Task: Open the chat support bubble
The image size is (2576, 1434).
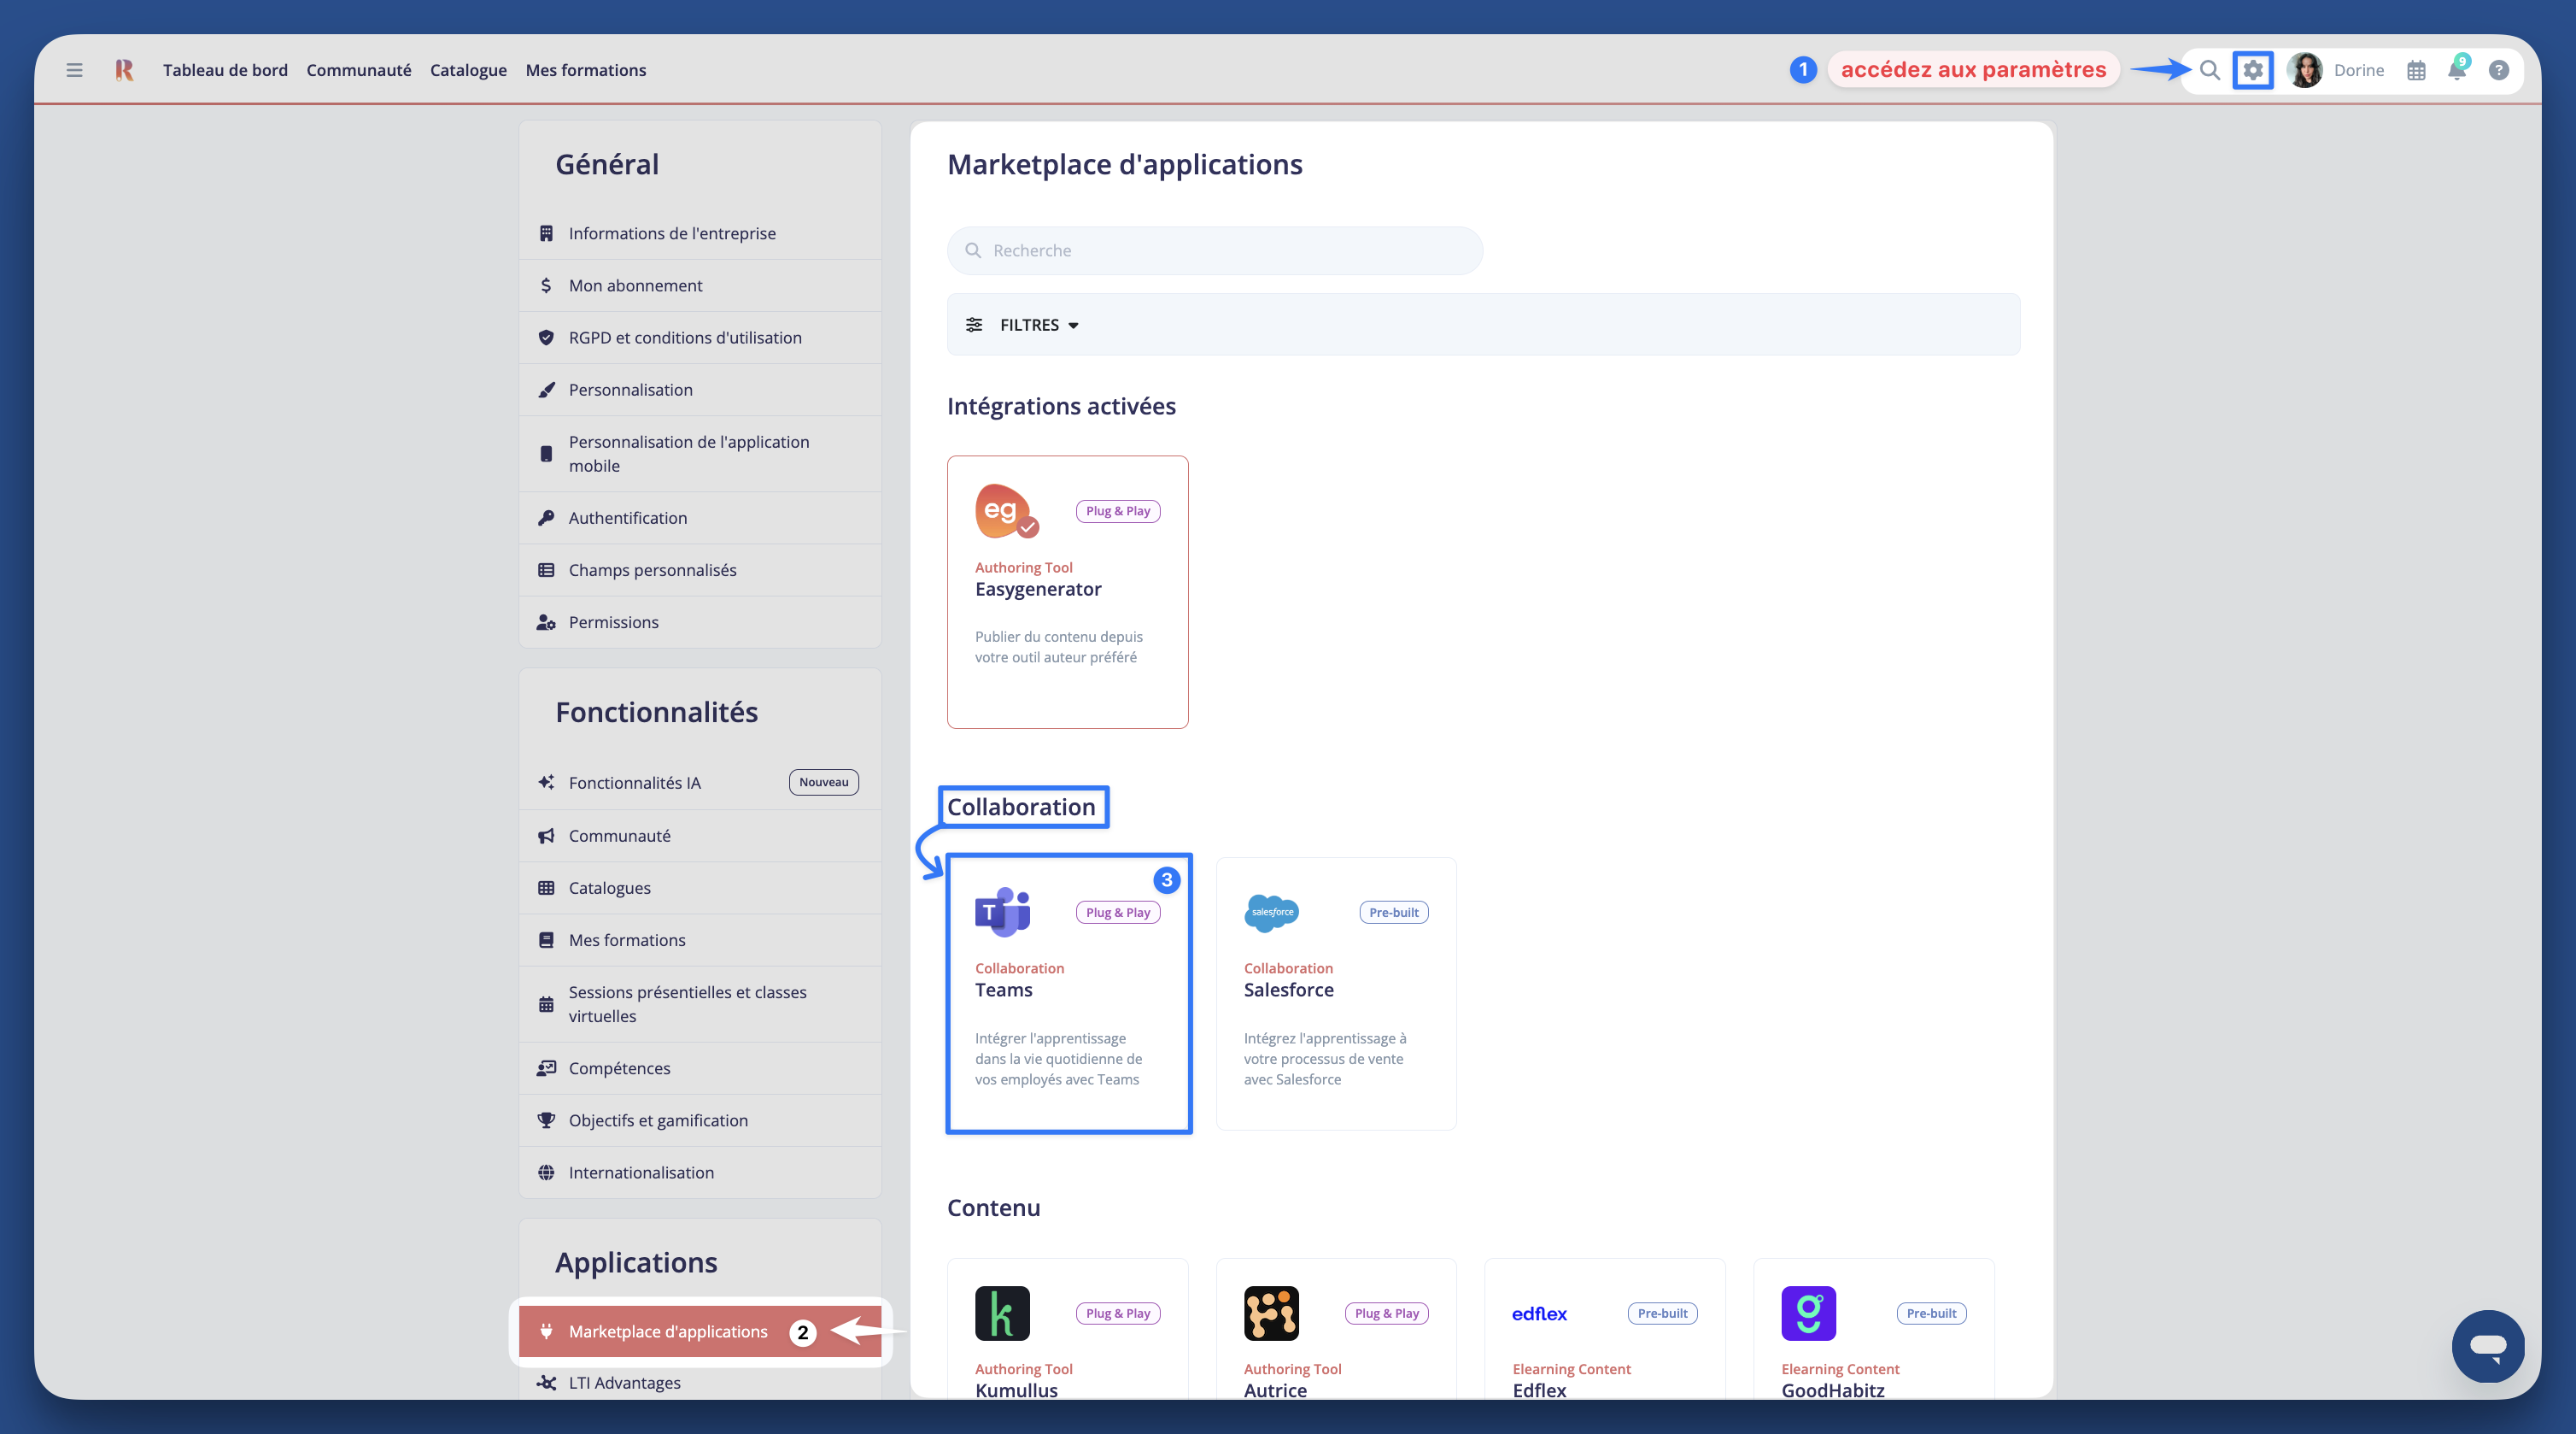Action: point(2488,1346)
